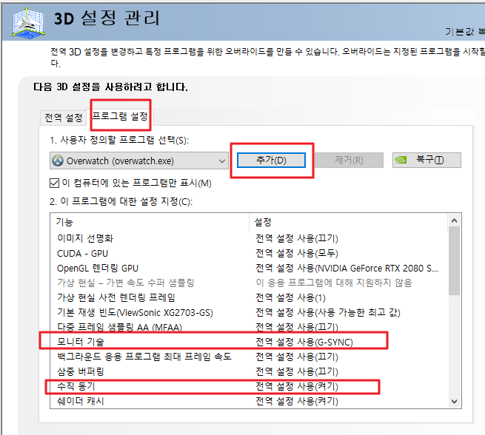
Task: Click the 전역 설정 사용(G-SYNC) setting value
Action: (x=304, y=342)
